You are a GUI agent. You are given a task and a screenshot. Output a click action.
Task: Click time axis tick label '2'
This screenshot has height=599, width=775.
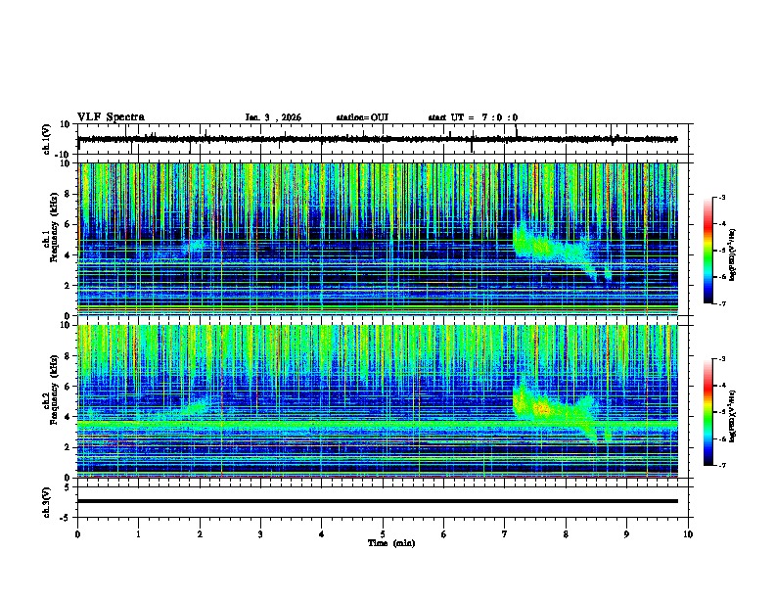coord(200,534)
